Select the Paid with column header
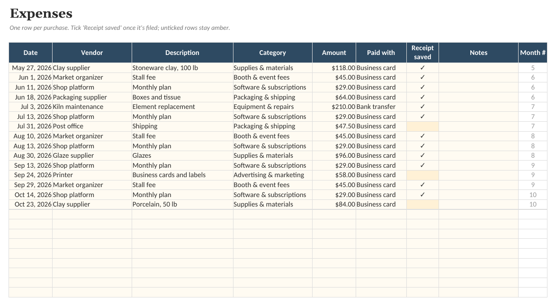The height and width of the screenshot is (306, 556). pos(381,53)
